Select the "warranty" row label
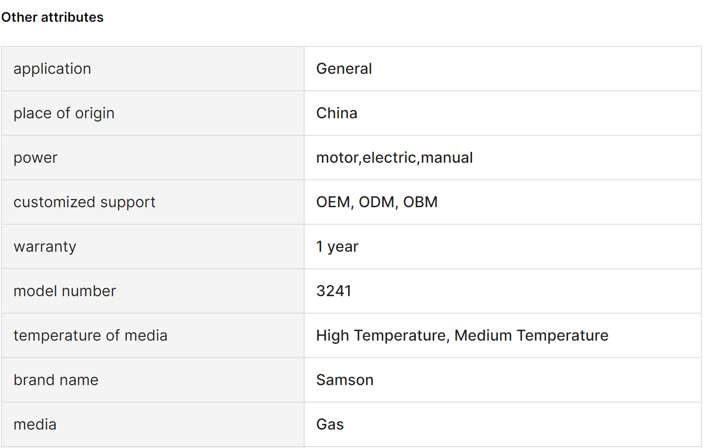Viewport: 709px width, 448px height. point(45,247)
